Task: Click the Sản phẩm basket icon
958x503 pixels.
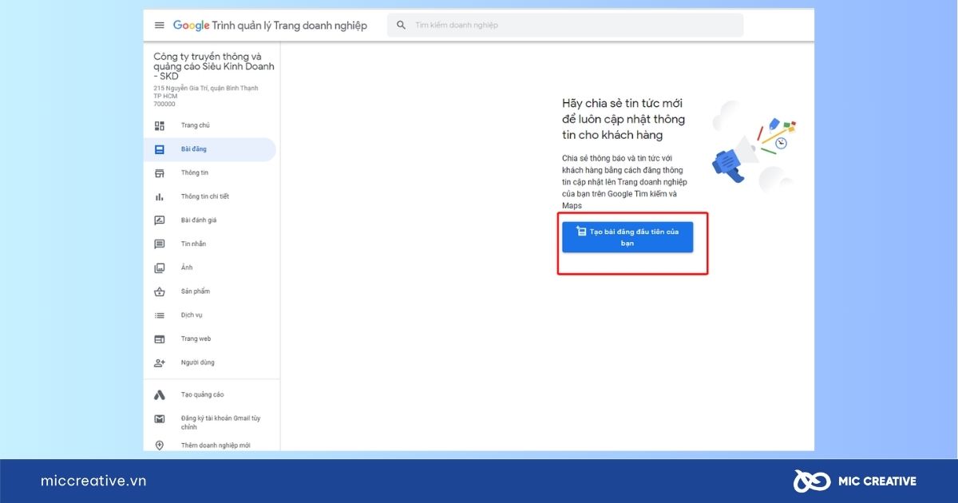Action: [x=160, y=291]
